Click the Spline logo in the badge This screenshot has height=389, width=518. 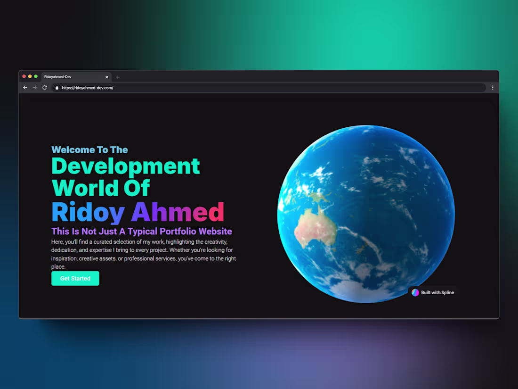(x=415, y=292)
